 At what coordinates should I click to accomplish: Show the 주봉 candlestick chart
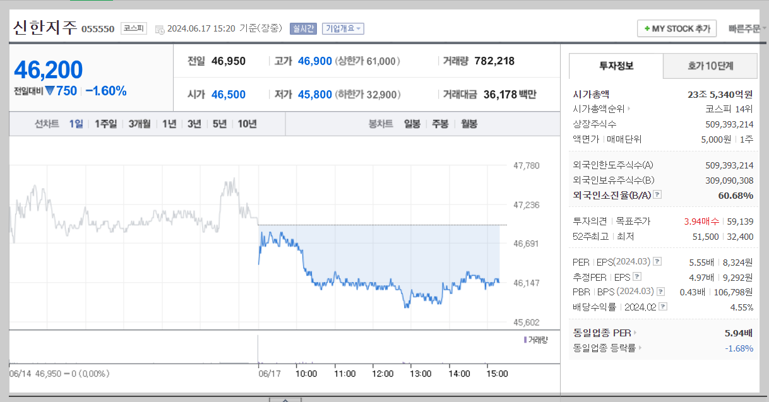click(440, 124)
